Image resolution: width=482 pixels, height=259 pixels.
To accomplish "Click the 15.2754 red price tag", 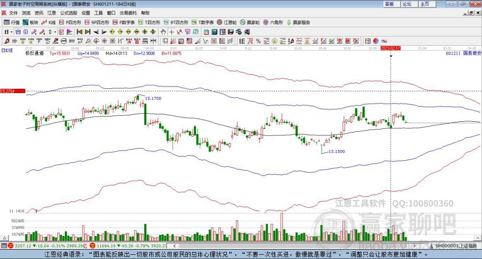I will [13, 91].
